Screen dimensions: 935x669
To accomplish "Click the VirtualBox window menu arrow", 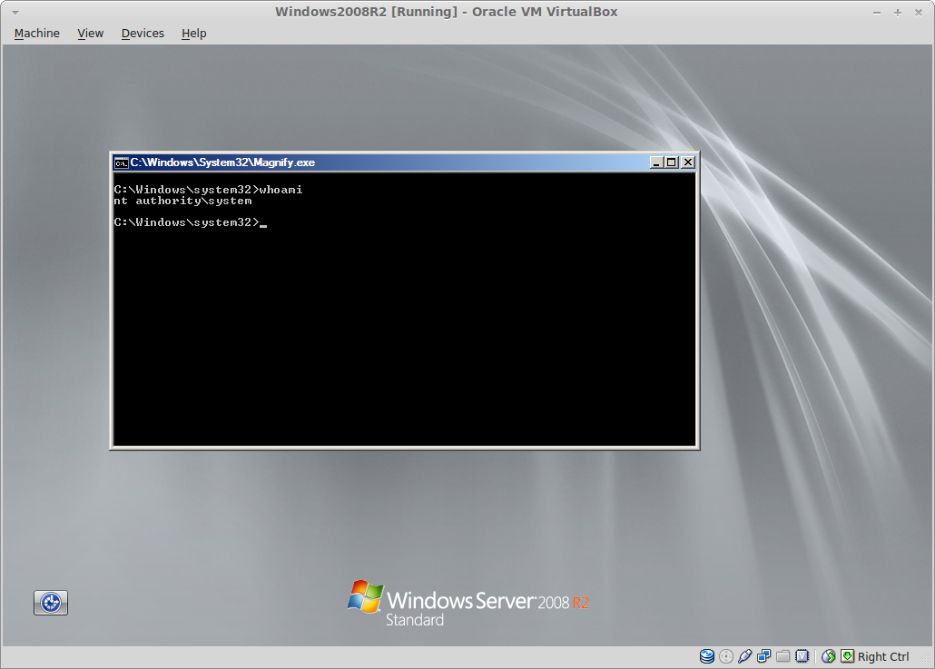I will (15, 13).
